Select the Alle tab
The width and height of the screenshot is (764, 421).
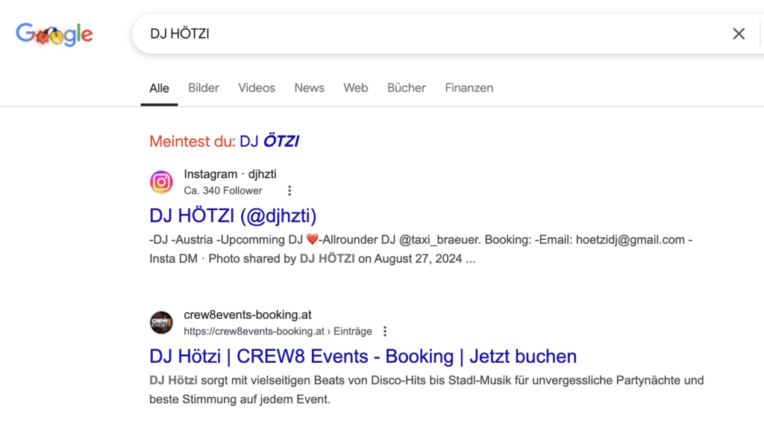tap(159, 88)
